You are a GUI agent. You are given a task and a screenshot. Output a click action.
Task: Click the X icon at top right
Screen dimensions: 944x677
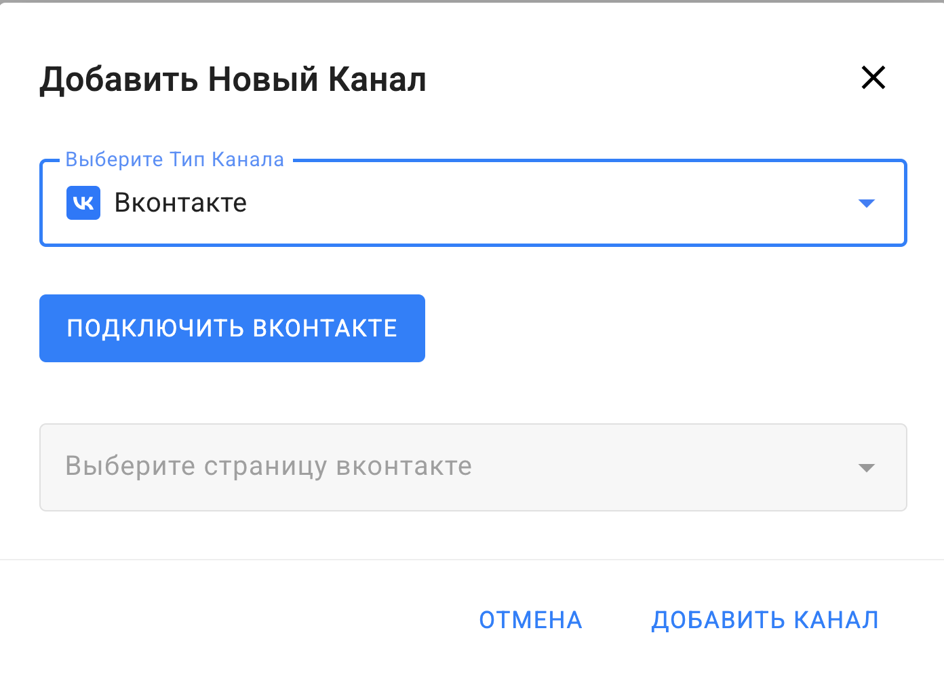point(873,77)
